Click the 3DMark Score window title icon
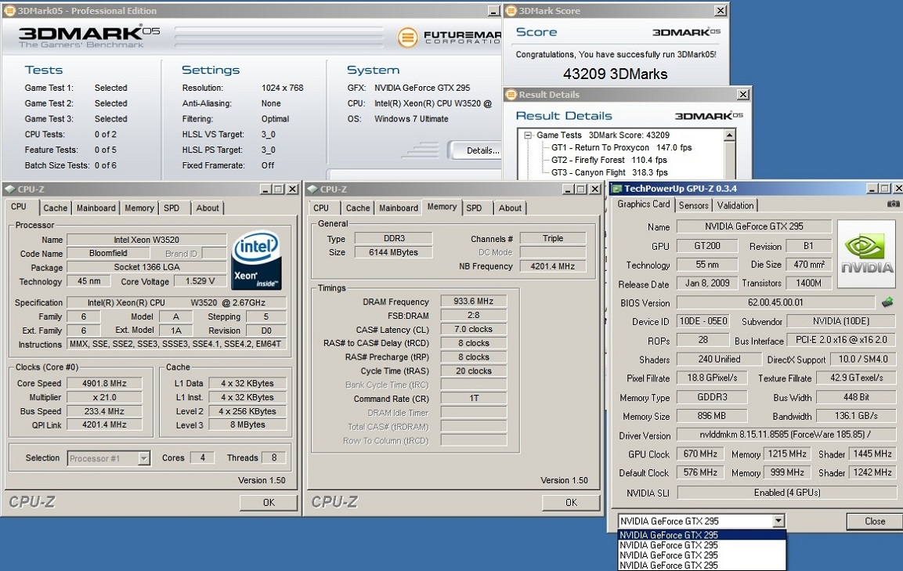 511,10
